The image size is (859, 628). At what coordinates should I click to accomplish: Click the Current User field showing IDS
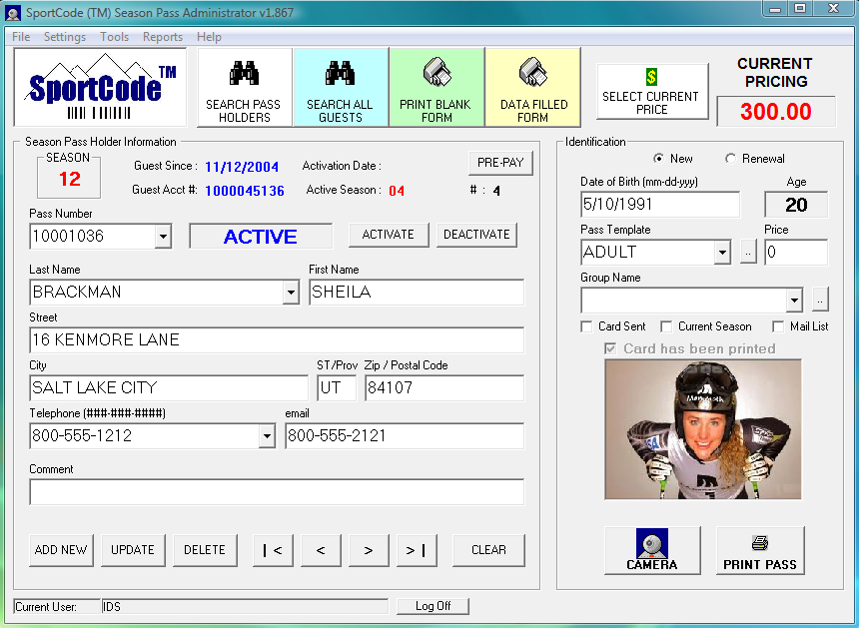pyautogui.click(x=245, y=607)
